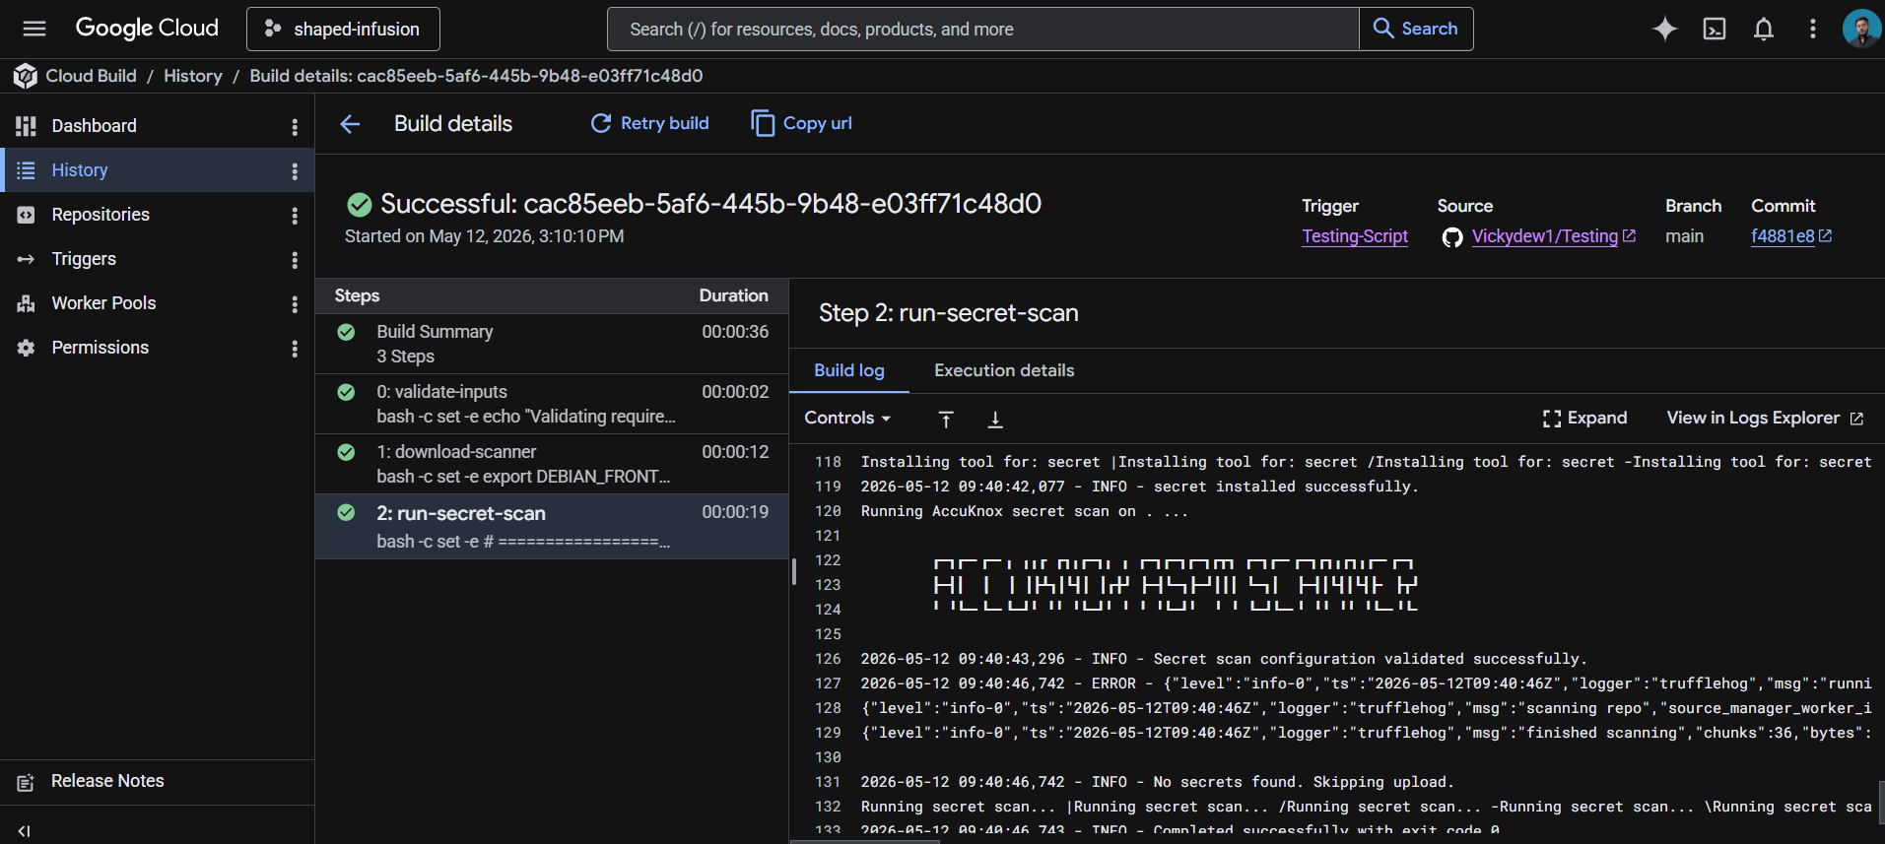Select step 1: download-scanner
This screenshot has height=844, width=1885.
pyautogui.click(x=552, y=464)
